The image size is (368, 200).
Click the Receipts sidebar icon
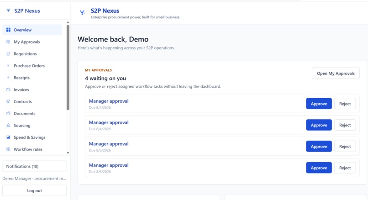8,78
